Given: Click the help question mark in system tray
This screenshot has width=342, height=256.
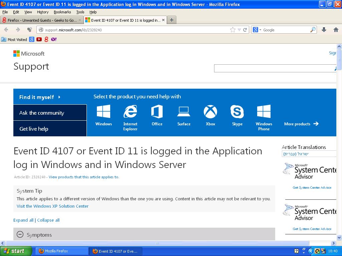Looking at the screenshot, I should pyautogui.click(x=296, y=251).
